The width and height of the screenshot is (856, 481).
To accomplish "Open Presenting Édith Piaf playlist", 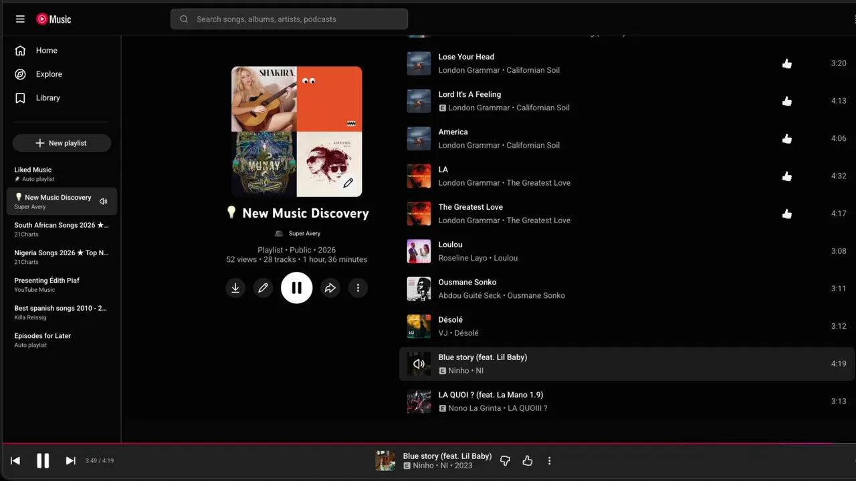I will click(x=62, y=285).
